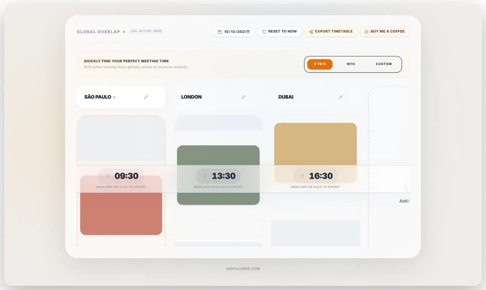486x290 pixels.
Task: Click the 16:30 Dubai time pill
Action: coord(315,176)
